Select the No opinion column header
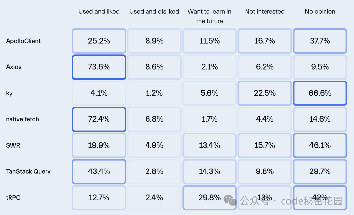Screen dimensions: 354x215 click(x=320, y=11)
